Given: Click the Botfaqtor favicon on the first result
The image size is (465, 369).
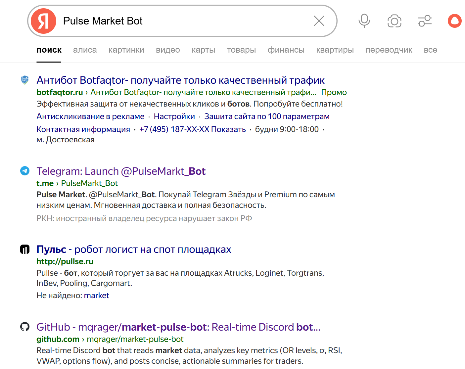Looking at the screenshot, I should [24, 80].
